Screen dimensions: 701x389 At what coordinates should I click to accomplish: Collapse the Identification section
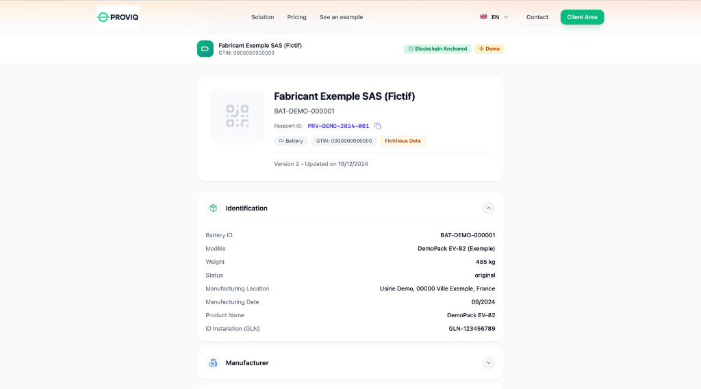[x=488, y=208]
